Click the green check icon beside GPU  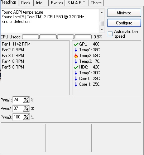[x=76, y=44]
